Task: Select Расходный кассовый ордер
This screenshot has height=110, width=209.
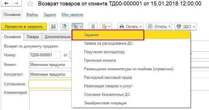Action: [131, 78]
